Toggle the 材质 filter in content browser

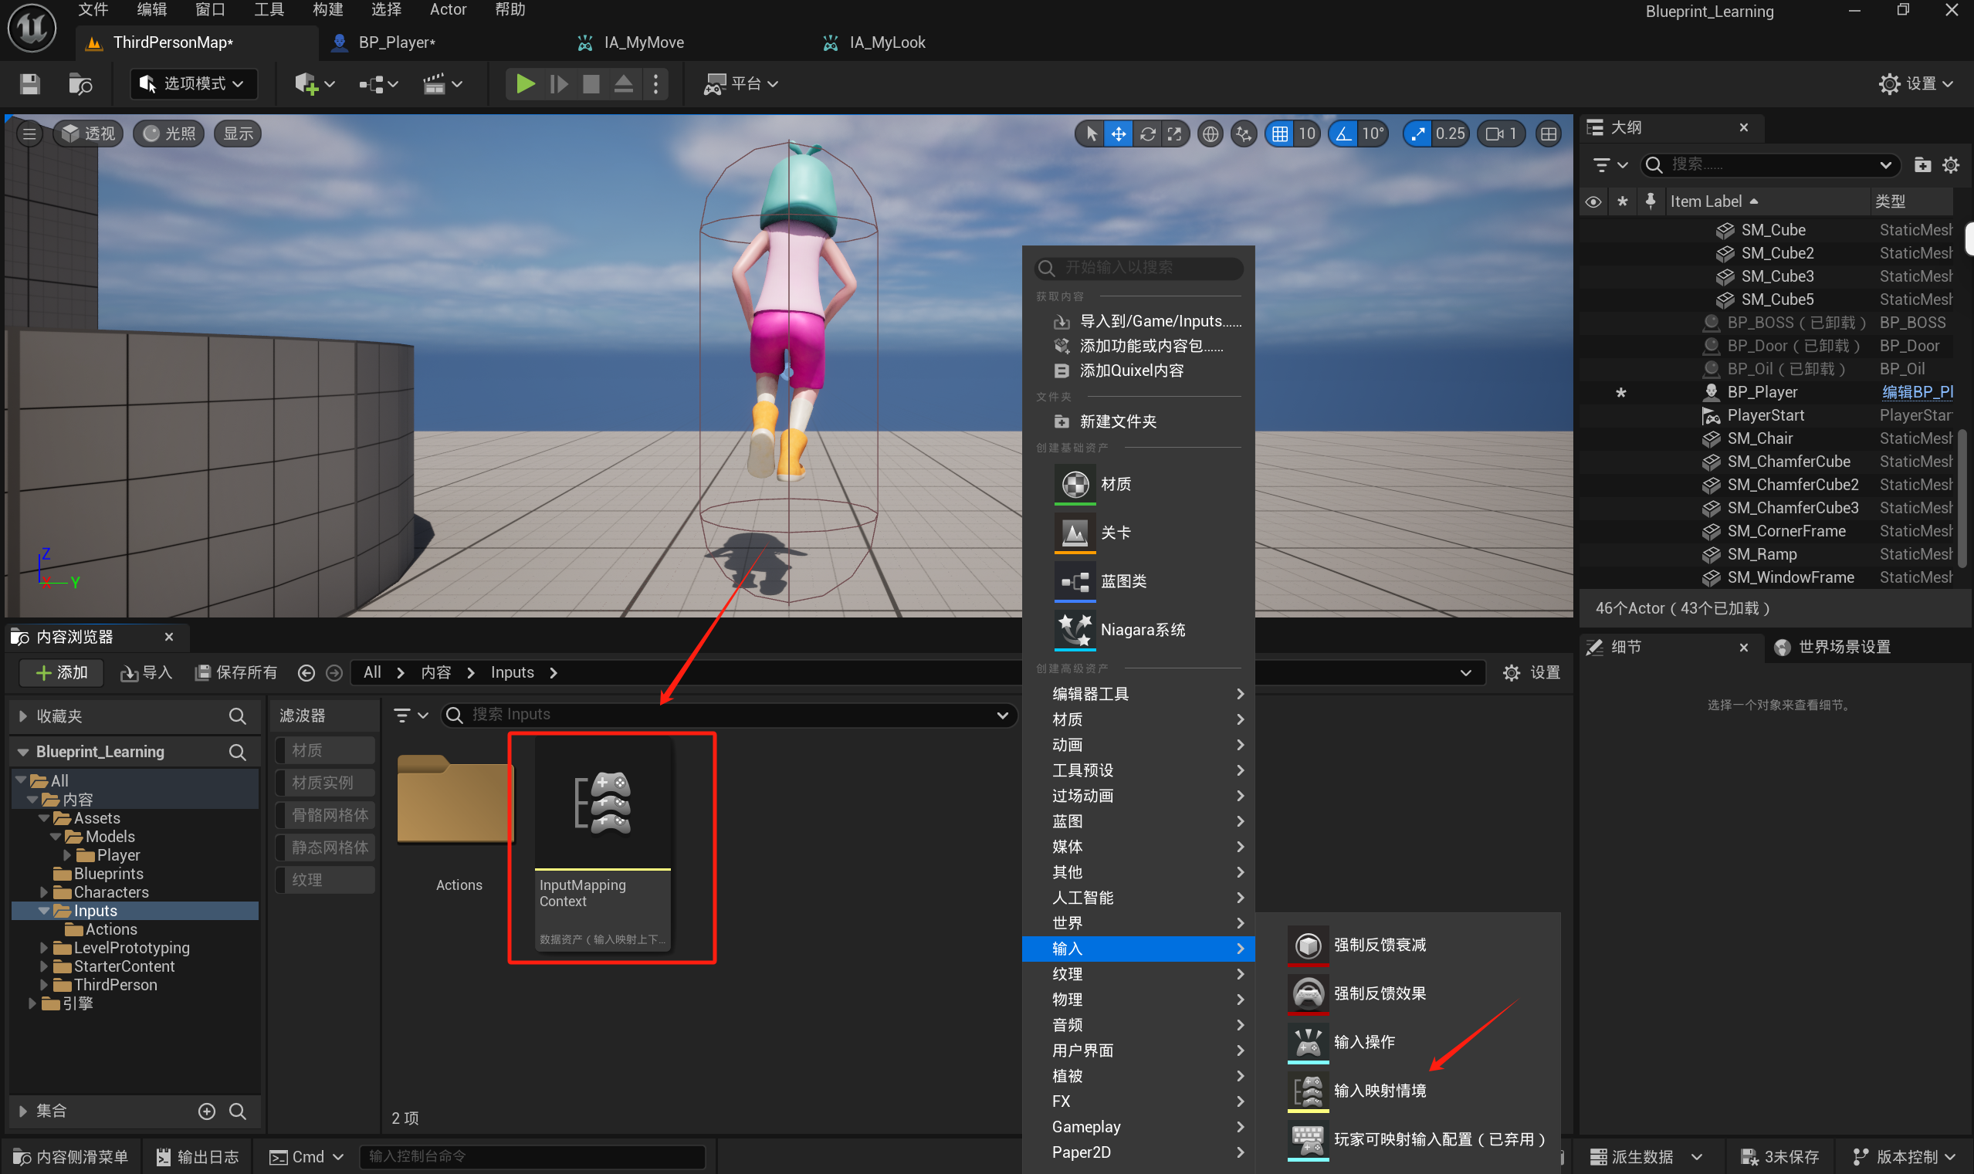pyautogui.click(x=325, y=750)
